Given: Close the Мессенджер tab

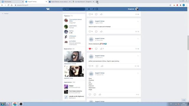Looking at the screenshot, I should click(23, 2).
